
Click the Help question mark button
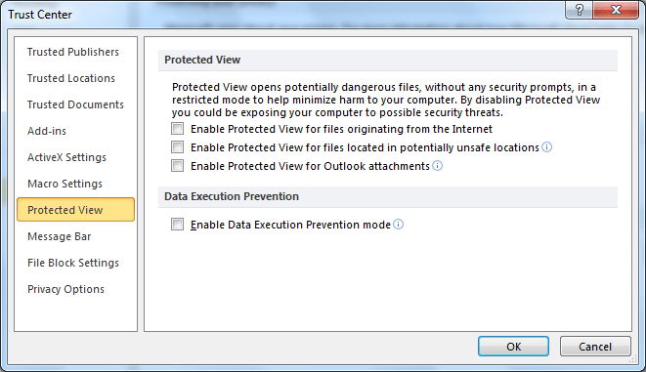point(580,10)
